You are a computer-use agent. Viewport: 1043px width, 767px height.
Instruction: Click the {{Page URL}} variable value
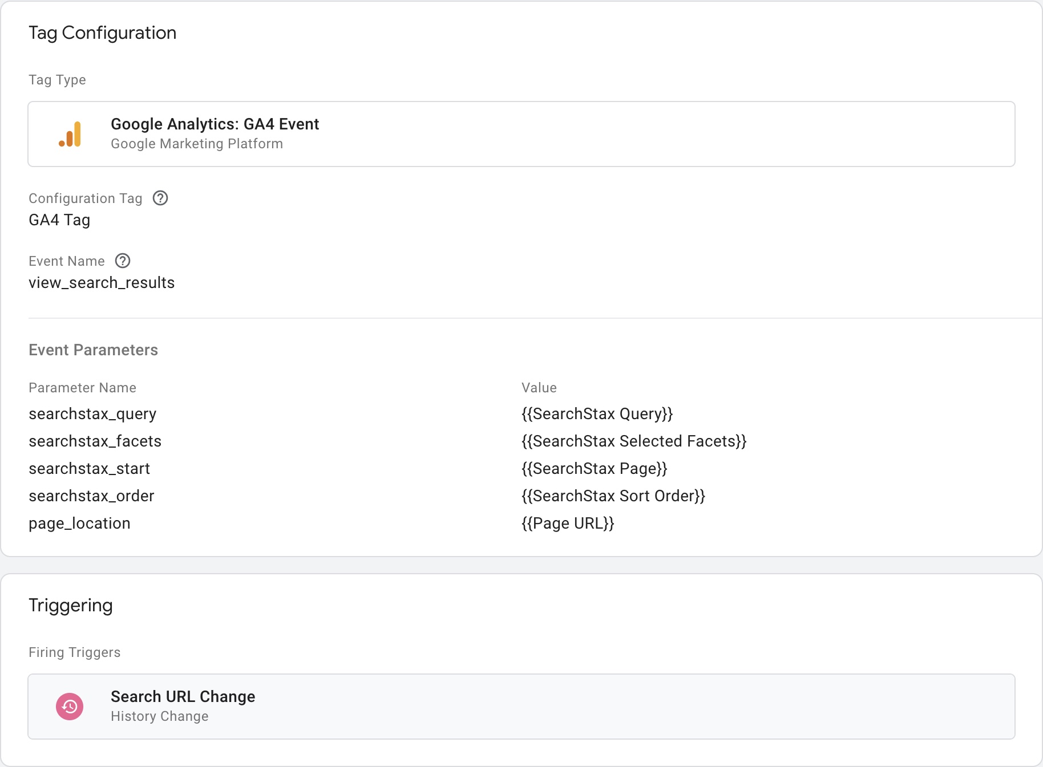568,523
